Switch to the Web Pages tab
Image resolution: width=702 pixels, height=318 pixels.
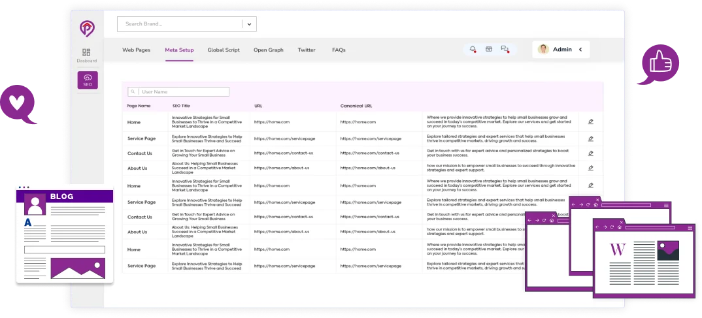coord(136,50)
